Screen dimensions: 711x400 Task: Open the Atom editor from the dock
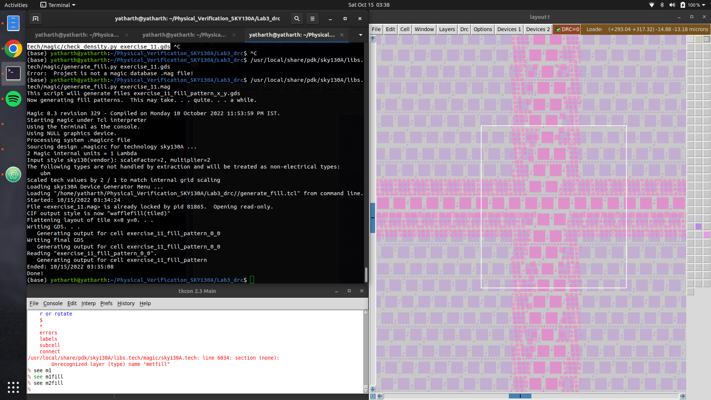coord(13,174)
